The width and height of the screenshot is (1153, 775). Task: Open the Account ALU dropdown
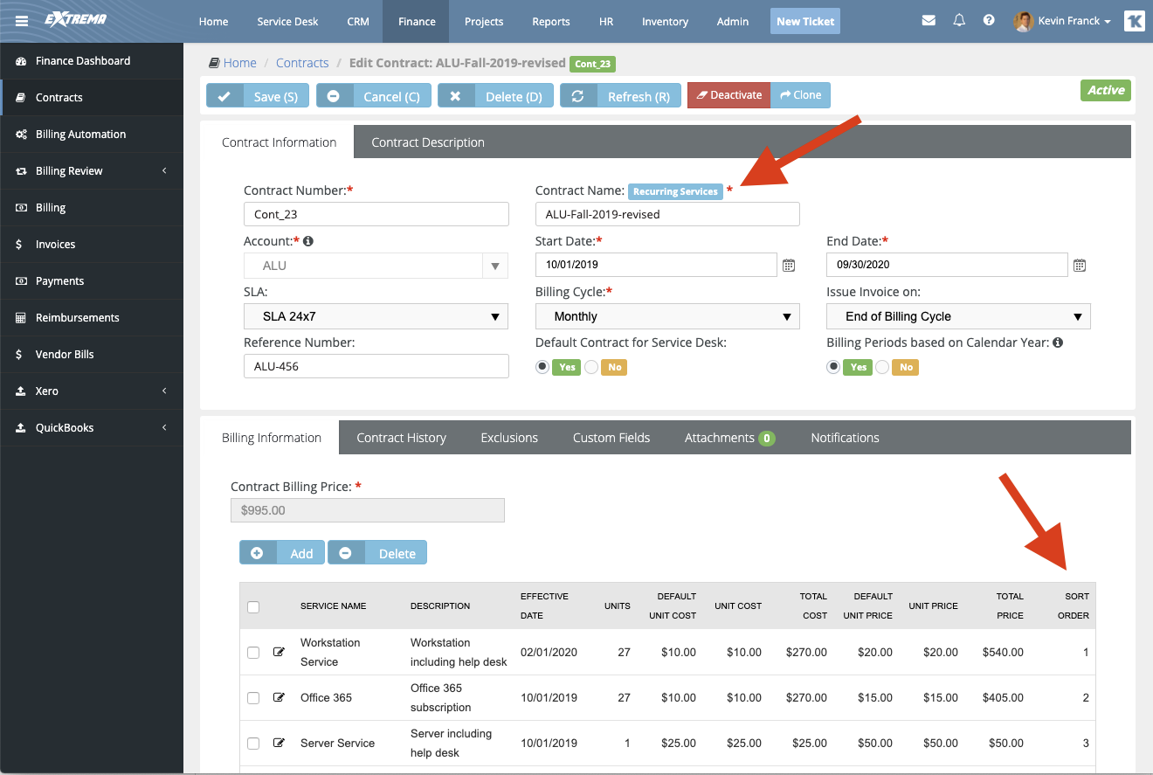point(376,266)
